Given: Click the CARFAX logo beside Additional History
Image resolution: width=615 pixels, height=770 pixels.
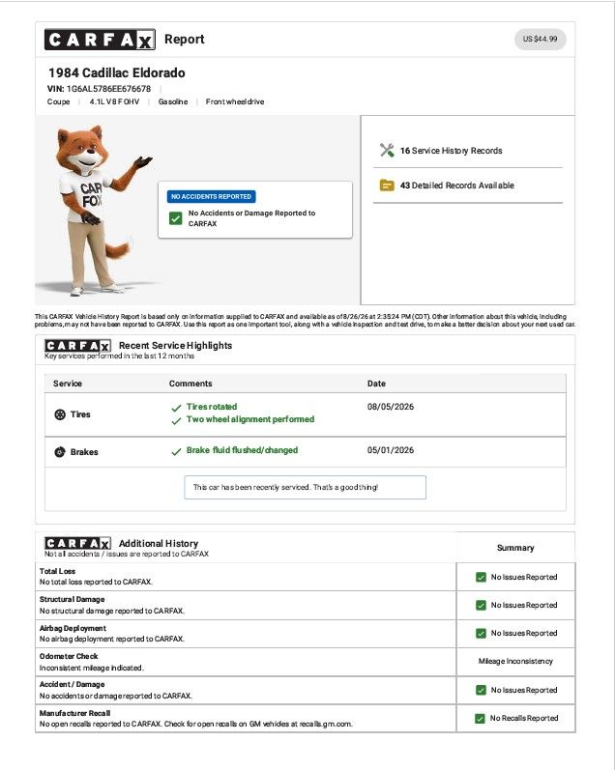Looking at the screenshot, I should coord(77,544).
